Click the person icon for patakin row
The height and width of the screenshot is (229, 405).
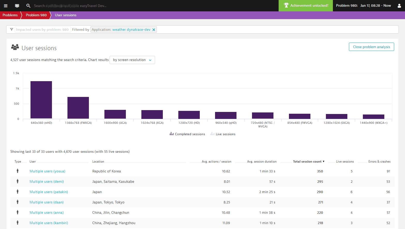pos(18,192)
